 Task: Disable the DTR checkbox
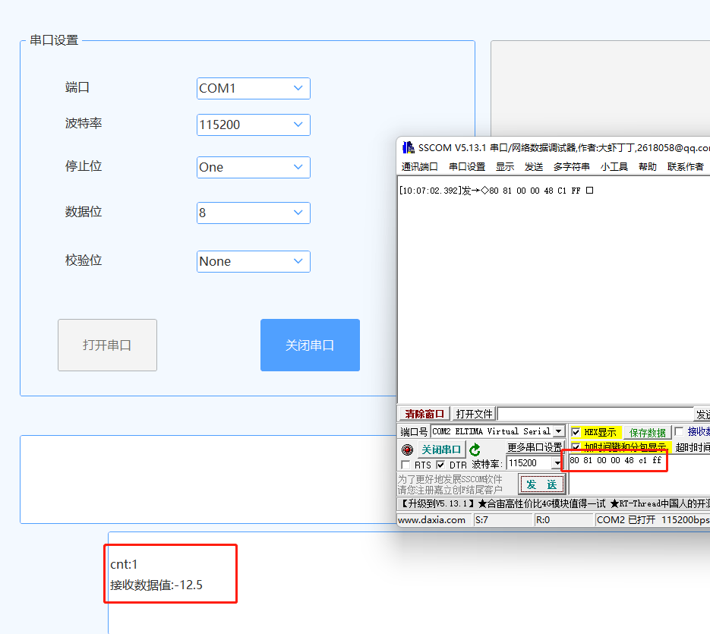pos(439,465)
